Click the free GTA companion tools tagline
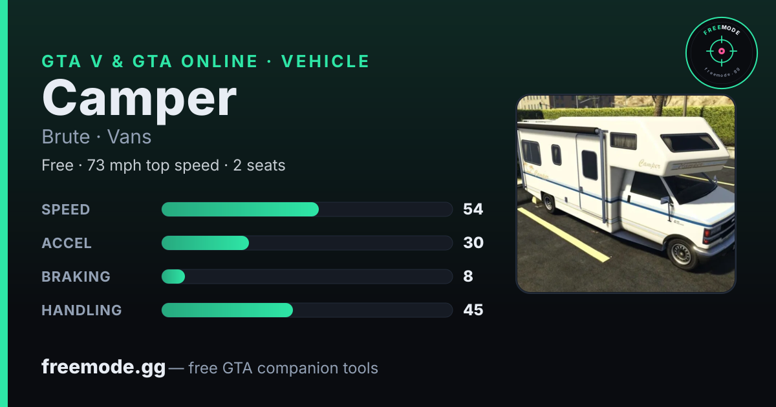Image resolution: width=776 pixels, height=407 pixels. click(283, 368)
